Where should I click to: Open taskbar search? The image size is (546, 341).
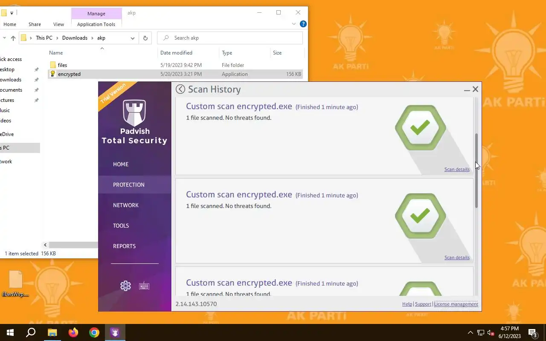click(x=31, y=332)
